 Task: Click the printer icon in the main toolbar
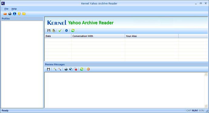[x=10, y=14]
